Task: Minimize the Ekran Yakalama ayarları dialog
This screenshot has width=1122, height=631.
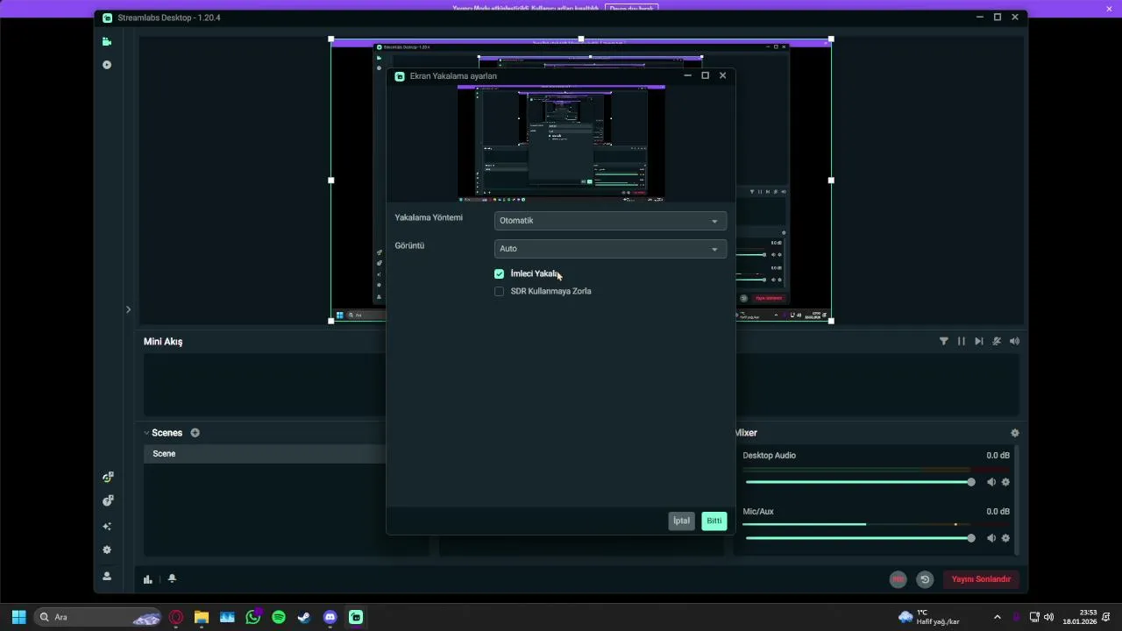Action: click(x=687, y=75)
